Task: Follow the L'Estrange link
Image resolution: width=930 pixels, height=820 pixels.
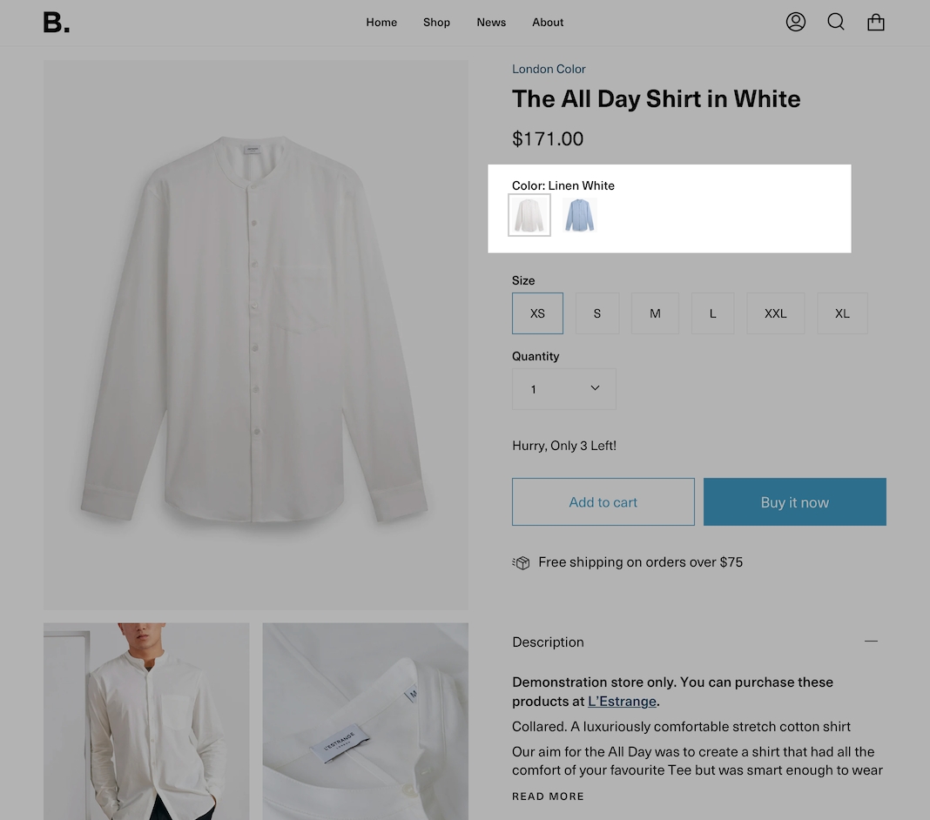Action: [x=622, y=702]
